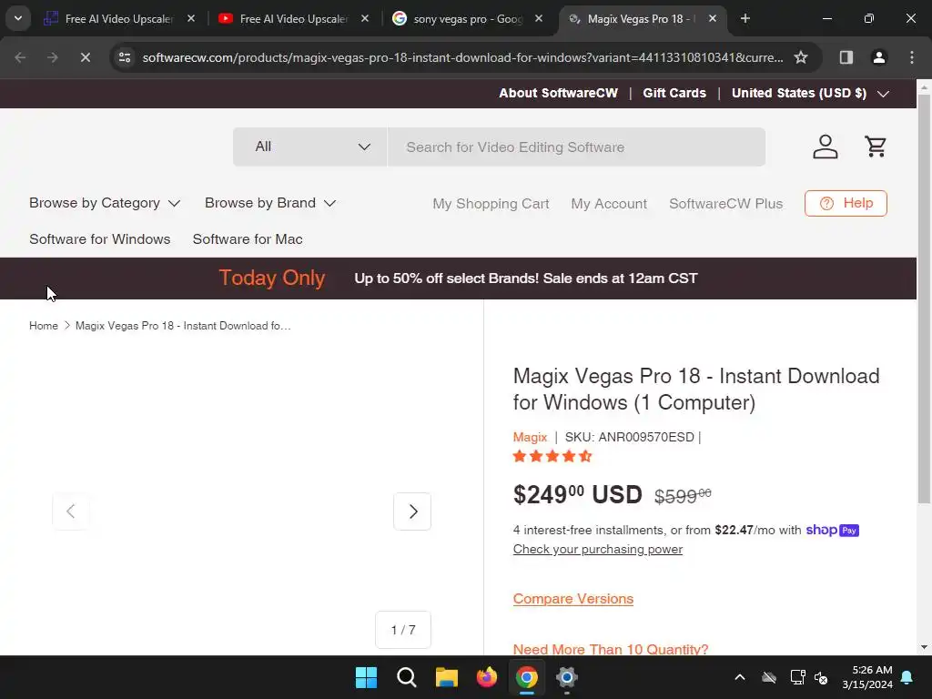Open About SoftwareCW link
This screenshot has width=932, height=699.
558,94
